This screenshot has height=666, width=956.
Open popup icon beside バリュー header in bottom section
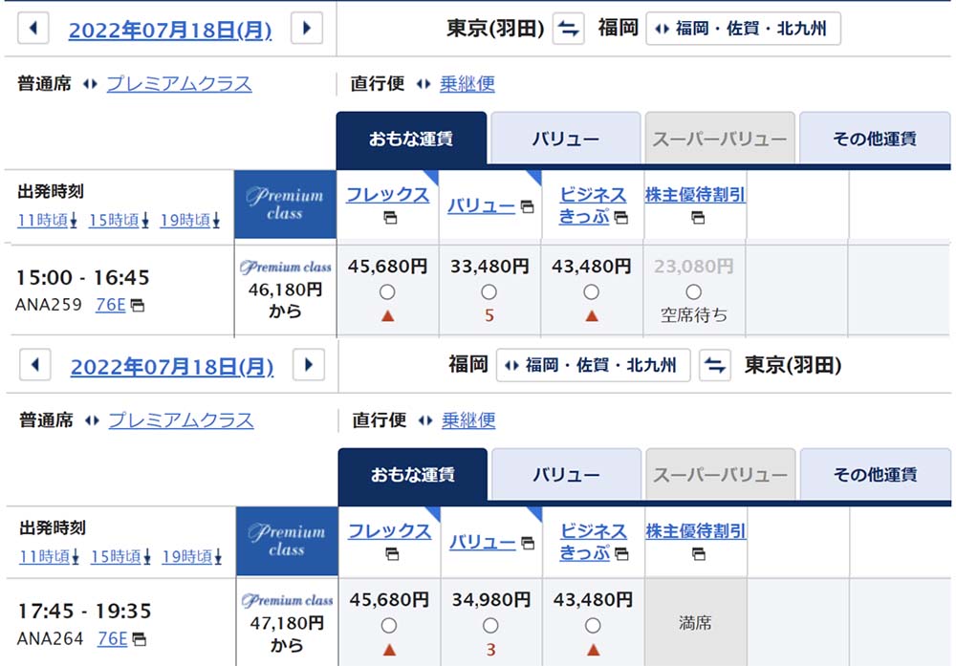pos(528,543)
